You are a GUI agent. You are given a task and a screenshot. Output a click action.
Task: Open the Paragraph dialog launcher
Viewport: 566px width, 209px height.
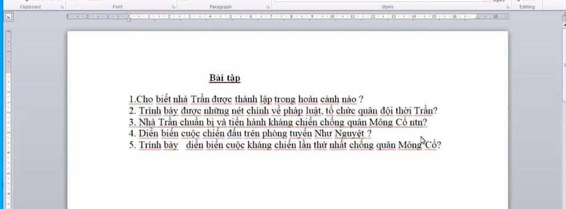click(x=268, y=7)
